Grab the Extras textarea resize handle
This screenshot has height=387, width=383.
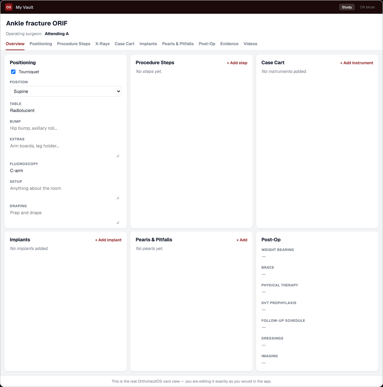(x=118, y=156)
